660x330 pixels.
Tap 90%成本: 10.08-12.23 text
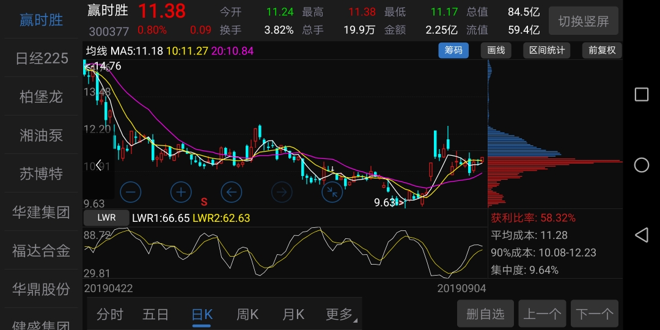543,252
